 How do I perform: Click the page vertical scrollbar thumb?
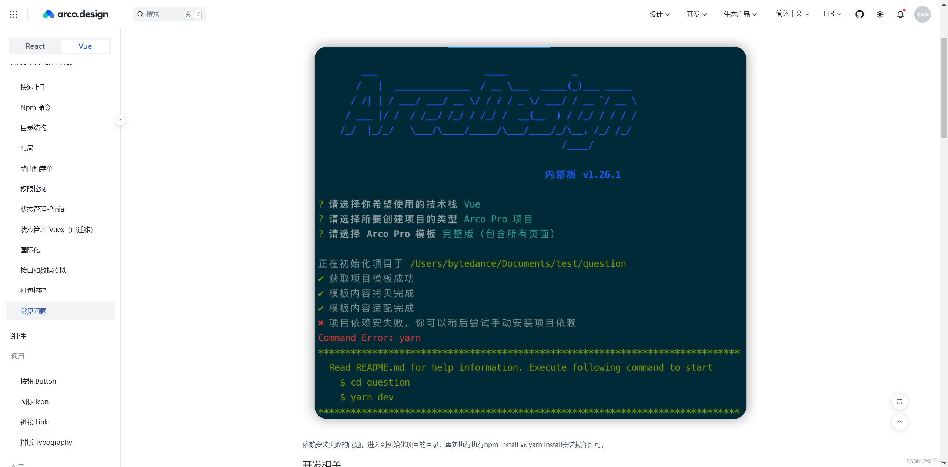pos(944,88)
